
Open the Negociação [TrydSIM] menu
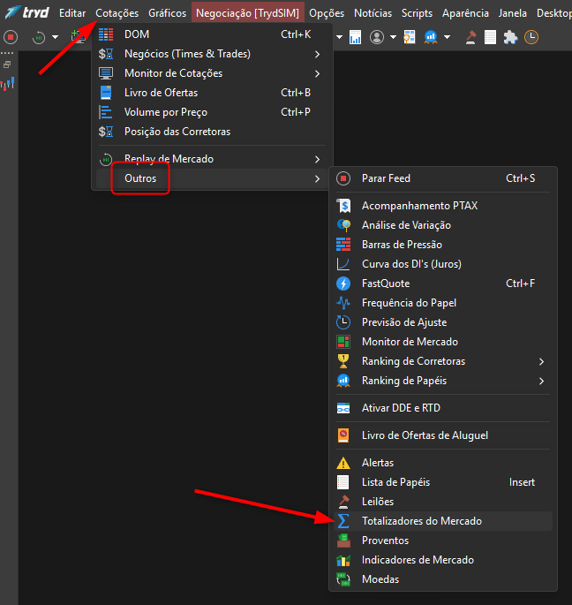coord(248,13)
